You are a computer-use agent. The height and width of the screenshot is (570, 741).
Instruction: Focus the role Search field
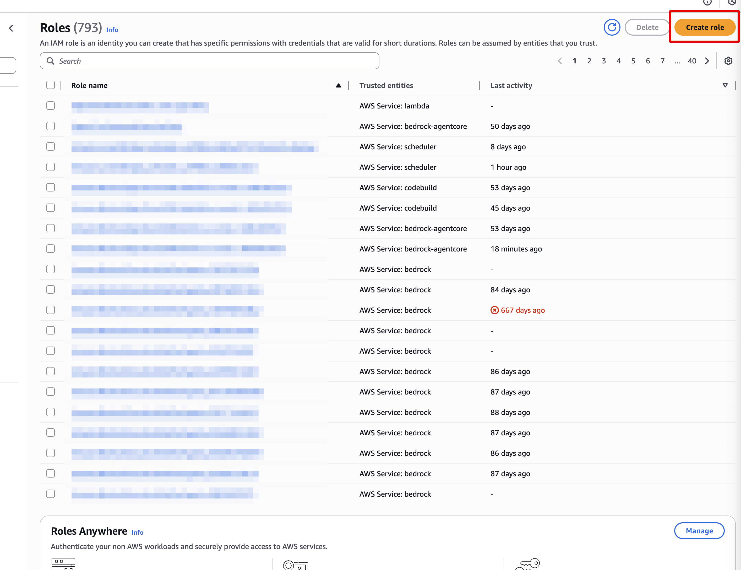(x=209, y=61)
